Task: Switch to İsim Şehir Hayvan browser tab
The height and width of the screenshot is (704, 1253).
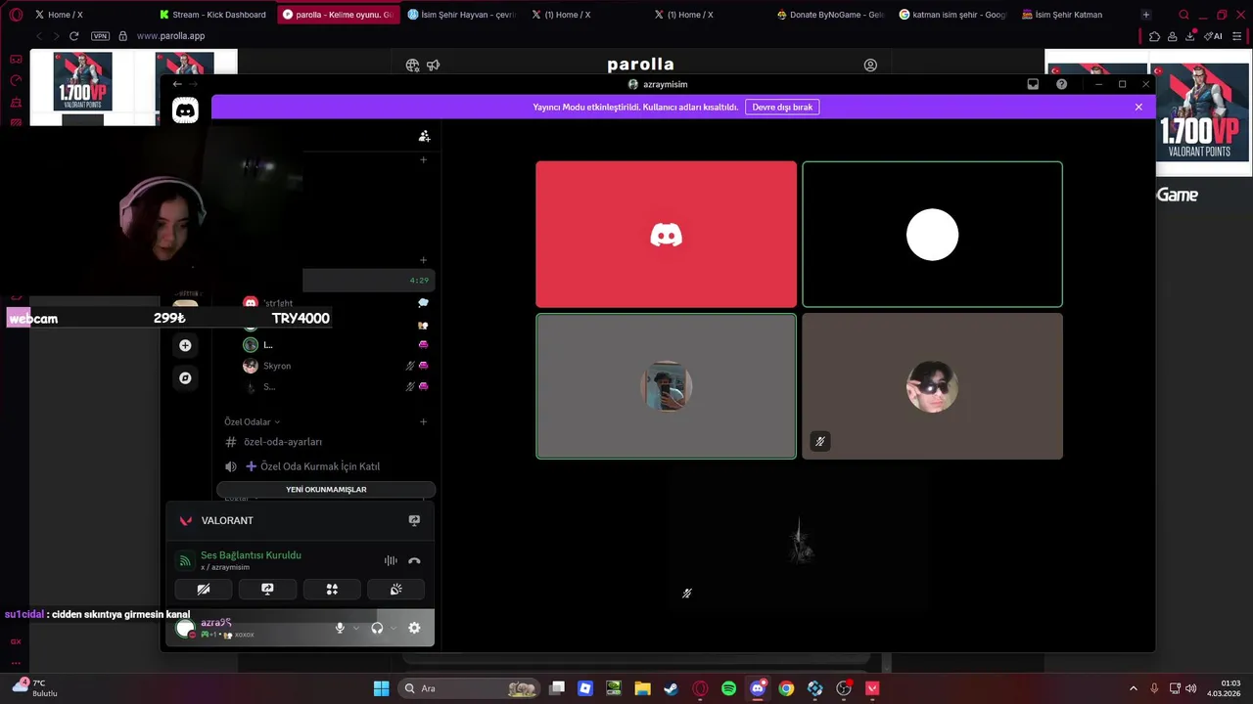Action: [461, 15]
